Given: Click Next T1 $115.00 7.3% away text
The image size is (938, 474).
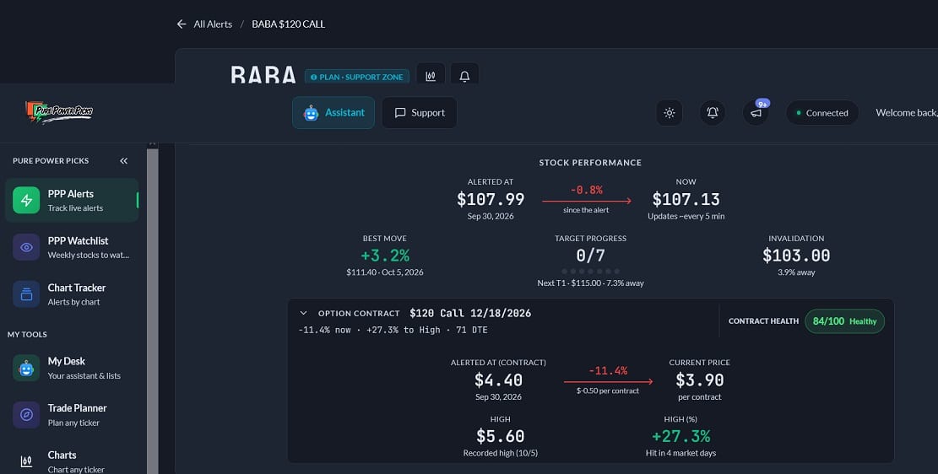Looking at the screenshot, I should (x=590, y=283).
